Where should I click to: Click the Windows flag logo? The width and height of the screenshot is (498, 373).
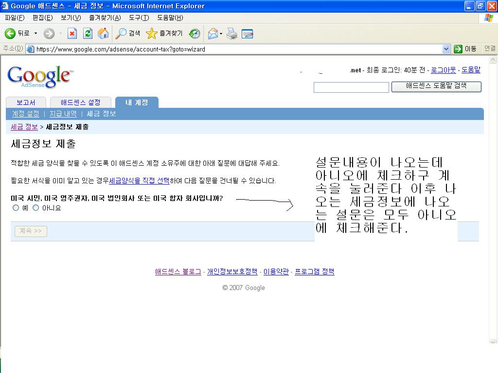[x=489, y=17]
